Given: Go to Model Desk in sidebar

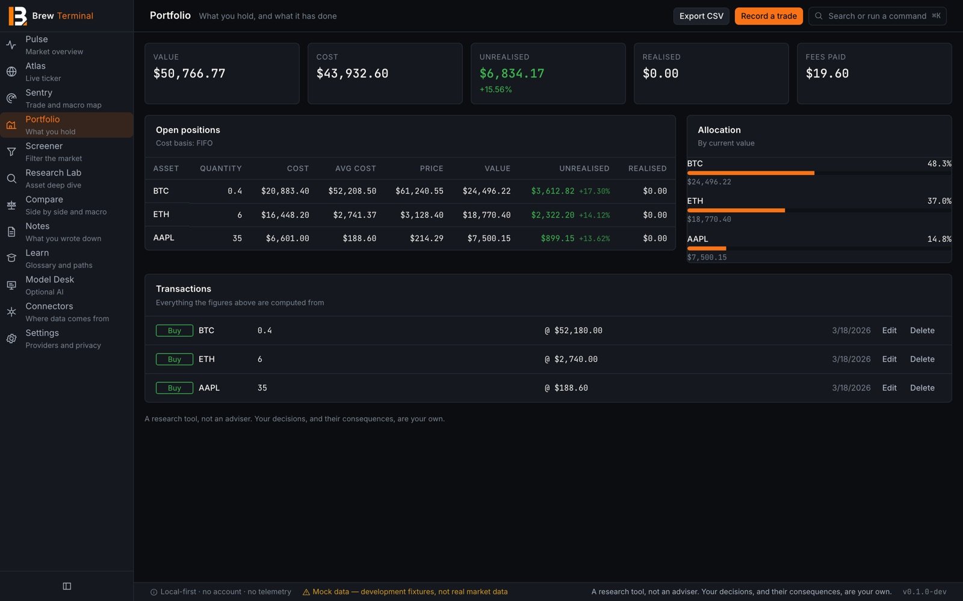Looking at the screenshot, I should coord(67,285).
